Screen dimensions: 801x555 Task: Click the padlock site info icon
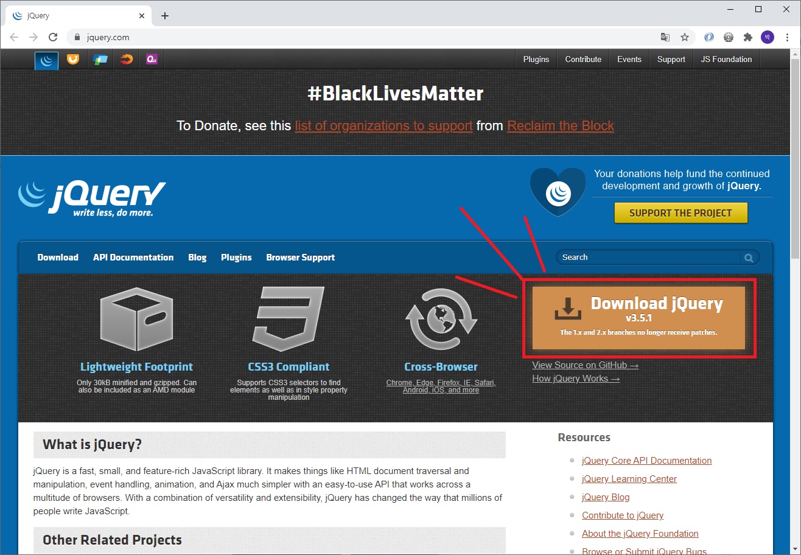[x=77, y=37]
